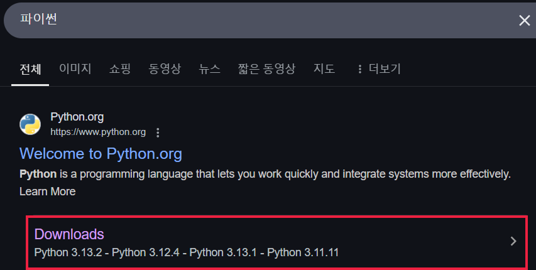Click the chevron arrow in Downloads row
This screenshot has height=270, width=536.
513,241
